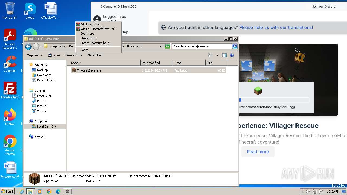
Task: Open Recent Places in navigation pane
Action: [x=46, y=80]
